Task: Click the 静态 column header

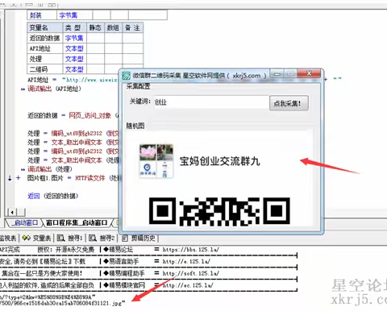Action: (95, 27)
